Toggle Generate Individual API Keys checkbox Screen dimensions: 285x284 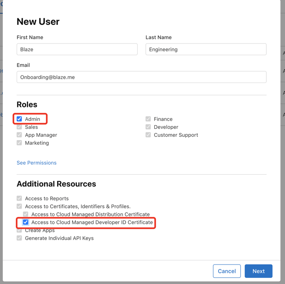pos(19,238)
